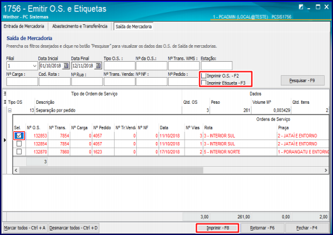Screen dimensions: 333x235
Task: Click Marcar todos - Ctrl + A
Action: click(x=25, y=228)
